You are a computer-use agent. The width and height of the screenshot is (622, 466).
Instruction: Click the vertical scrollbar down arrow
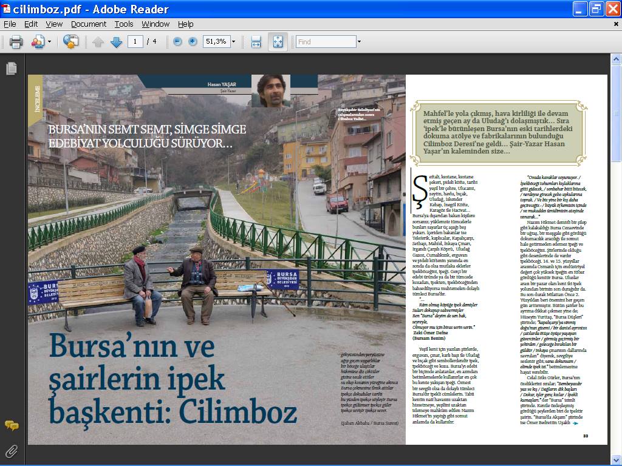(x=616, y=460)
